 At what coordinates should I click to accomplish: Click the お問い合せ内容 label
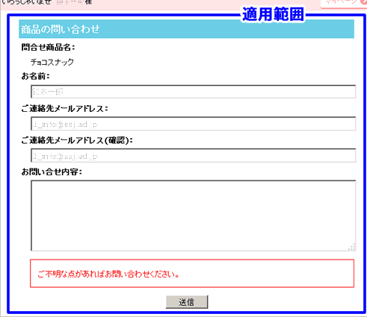pyautogui.click(x=52, y=172)
